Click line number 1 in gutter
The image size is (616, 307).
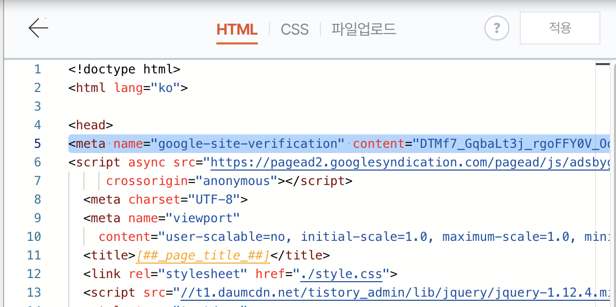[37, 70]
